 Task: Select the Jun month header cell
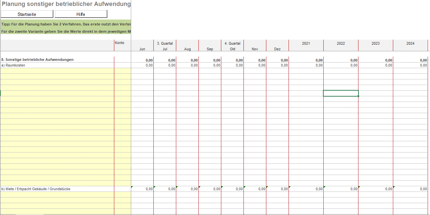(x=142, y=49)
